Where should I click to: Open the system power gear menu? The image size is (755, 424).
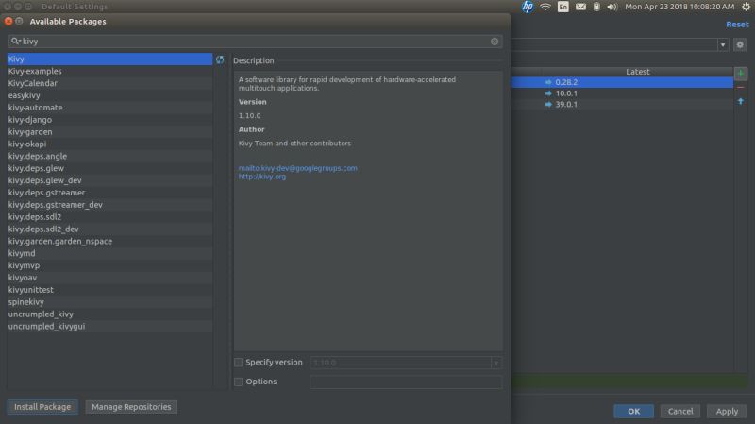[746, 7]
